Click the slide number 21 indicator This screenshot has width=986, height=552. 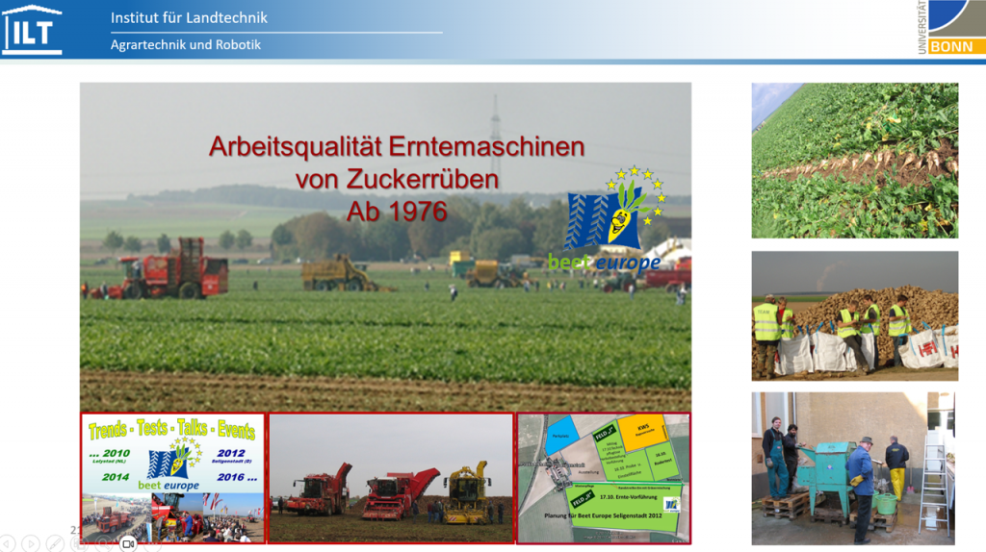(75, 530)
